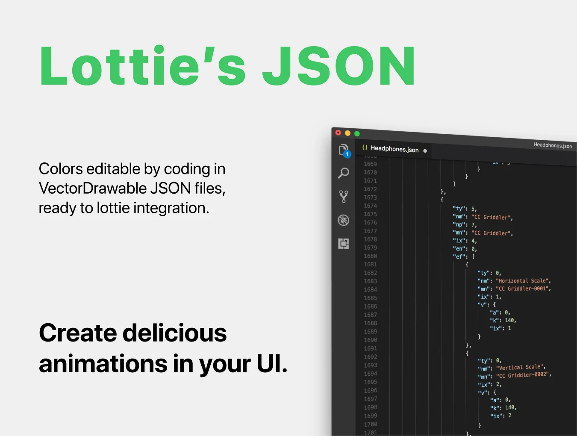Click the "CC Griddler-0002" value

(522, 375)
